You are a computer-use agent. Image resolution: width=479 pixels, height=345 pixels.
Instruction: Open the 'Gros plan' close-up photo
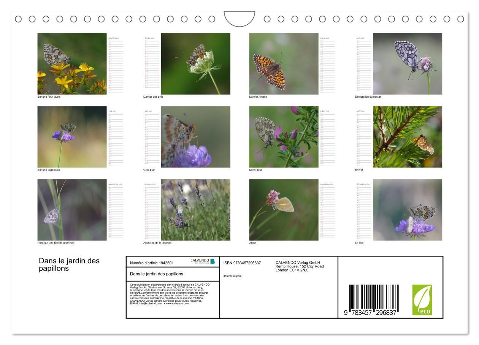195,137
